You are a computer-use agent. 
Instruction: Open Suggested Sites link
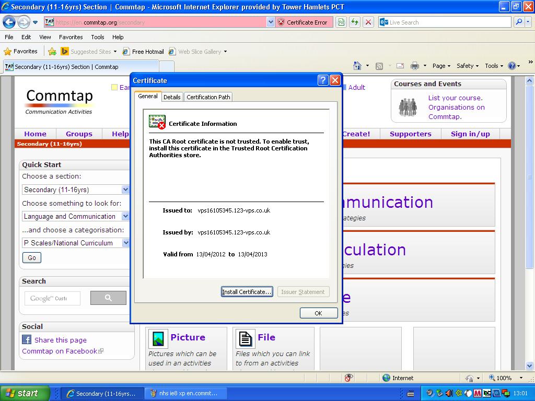click(x=88, y=52)
